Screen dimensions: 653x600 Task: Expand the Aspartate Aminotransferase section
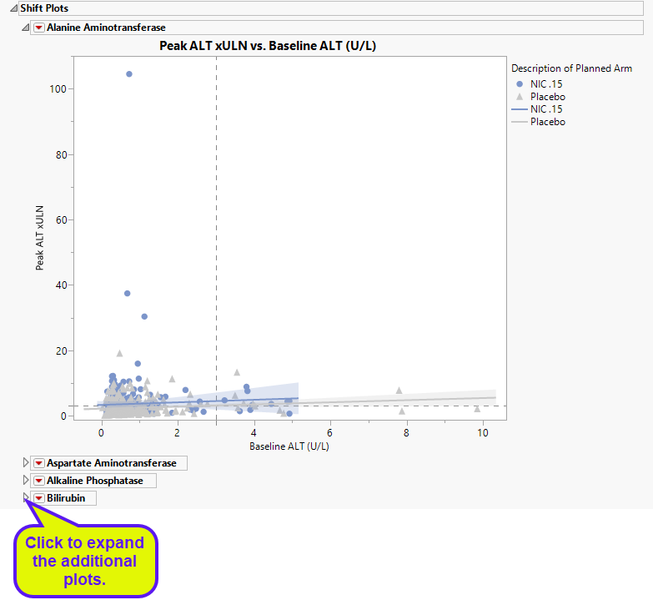click(25, 462)
